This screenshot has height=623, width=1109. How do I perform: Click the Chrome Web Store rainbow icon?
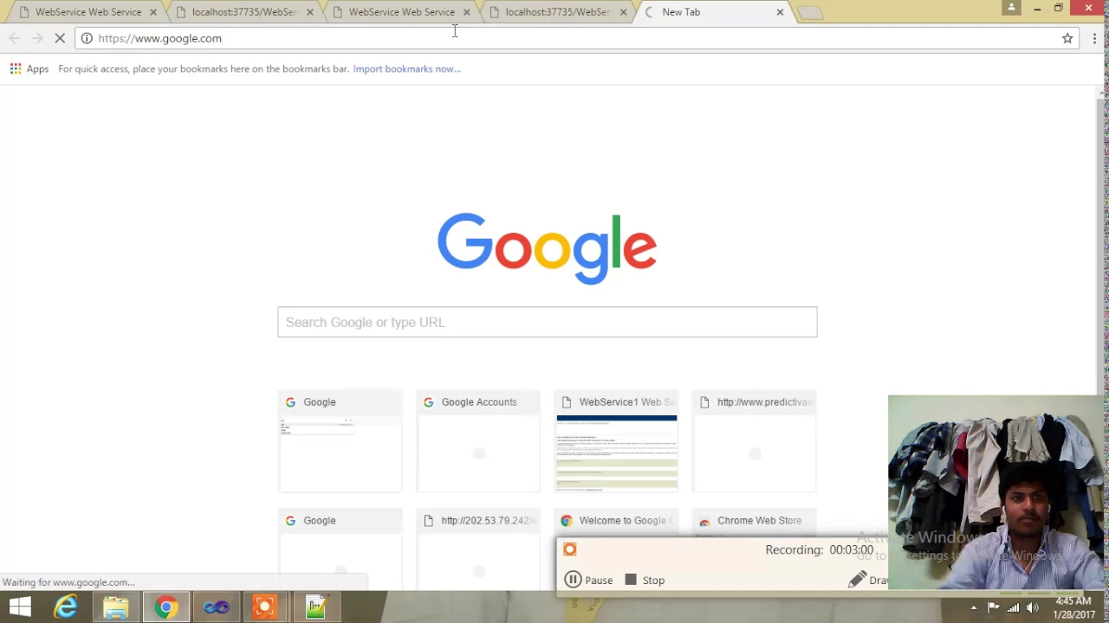(704, 521)
